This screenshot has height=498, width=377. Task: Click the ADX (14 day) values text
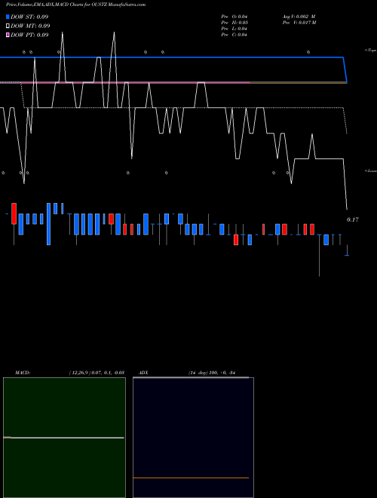point(211,373)
